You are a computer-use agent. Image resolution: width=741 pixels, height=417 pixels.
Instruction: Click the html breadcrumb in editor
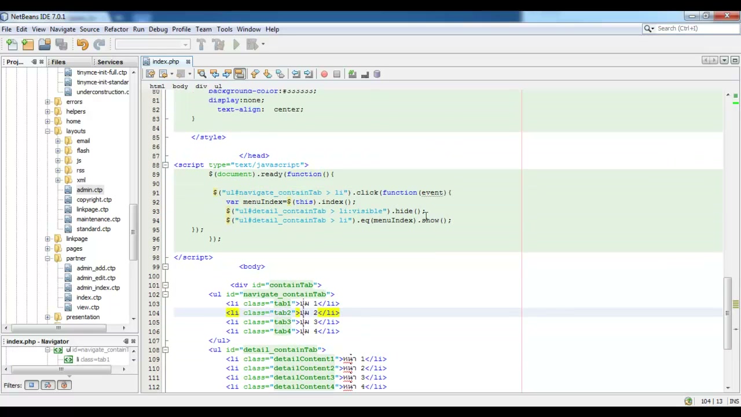point(157,86)
